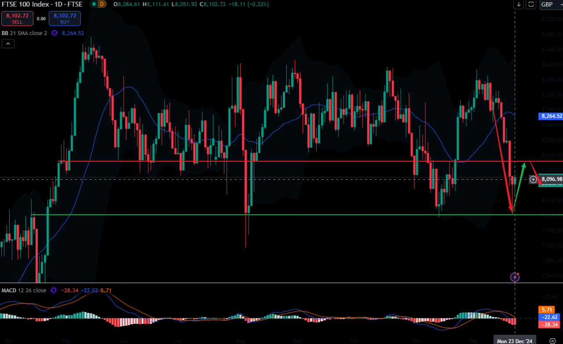Click the red -28.34 MACD axis label
The height and width of the screenshot is (344, 563).
pos(549,324)
